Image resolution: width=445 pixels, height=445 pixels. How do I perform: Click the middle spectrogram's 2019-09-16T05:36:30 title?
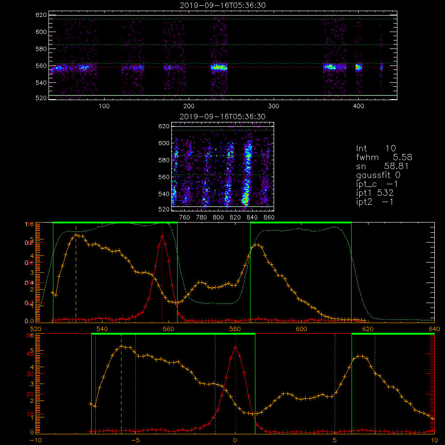pyautogui.click(x=222, y=117)
